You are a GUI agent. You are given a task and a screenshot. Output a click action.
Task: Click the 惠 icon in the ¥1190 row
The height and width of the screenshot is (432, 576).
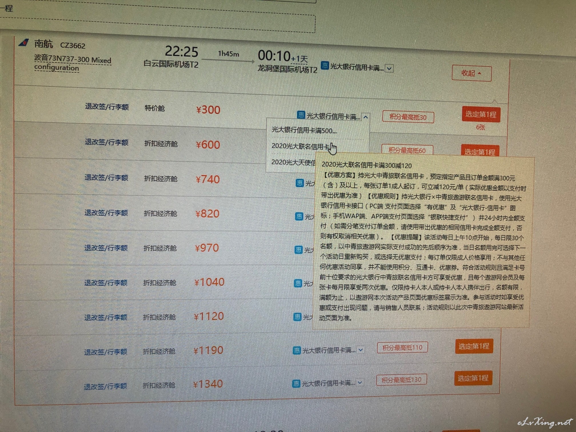(297, 350)
